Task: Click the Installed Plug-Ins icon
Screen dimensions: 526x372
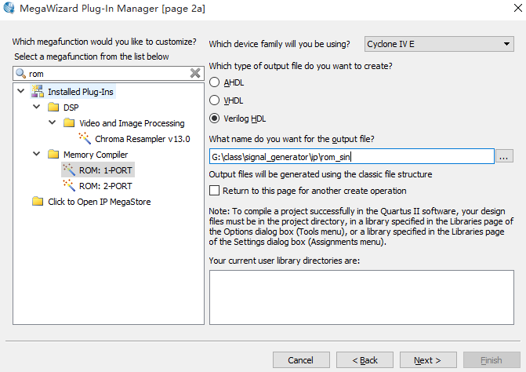Action: [38, 91]
